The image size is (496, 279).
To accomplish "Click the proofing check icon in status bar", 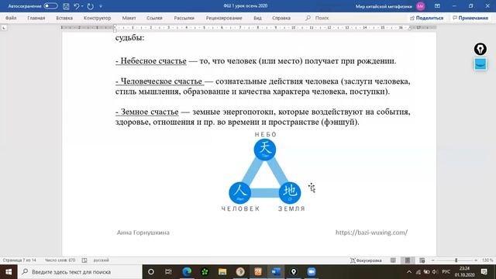I will [84, 260].
